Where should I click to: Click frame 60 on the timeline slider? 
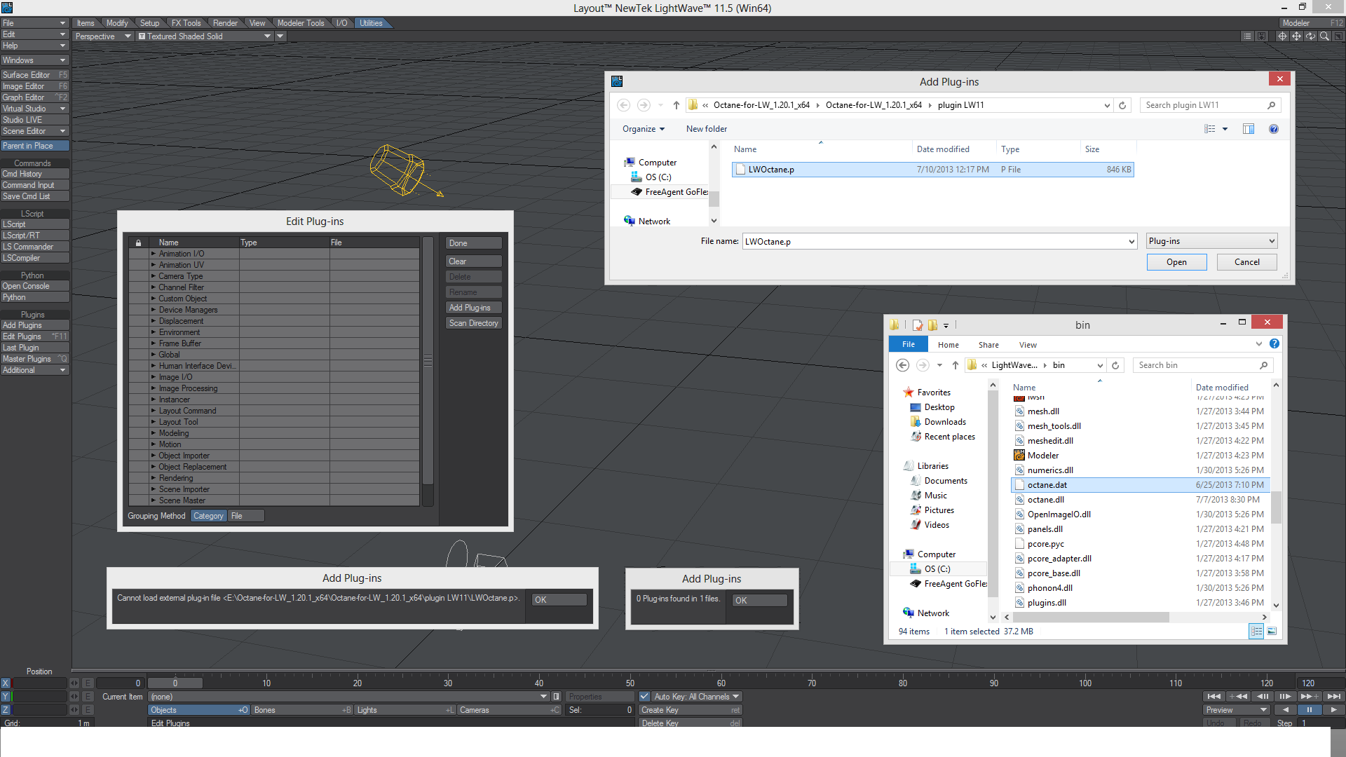tap(721, 683)
